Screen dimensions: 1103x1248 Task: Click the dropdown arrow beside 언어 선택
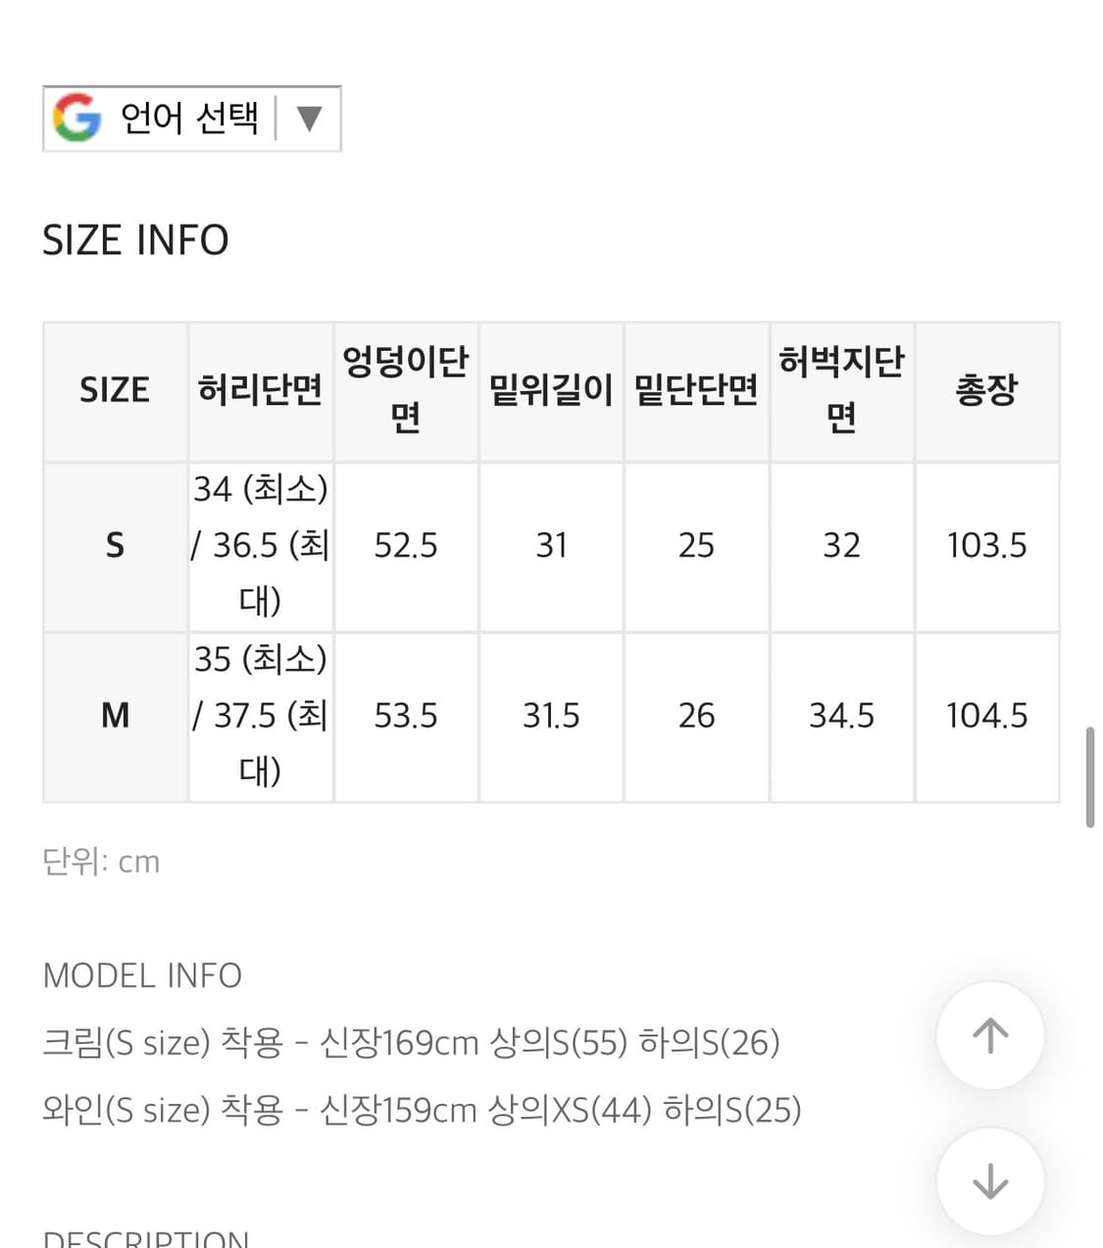pyautogui.click(x=309, y=119)
